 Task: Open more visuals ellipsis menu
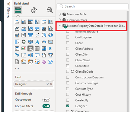[17, 68]
